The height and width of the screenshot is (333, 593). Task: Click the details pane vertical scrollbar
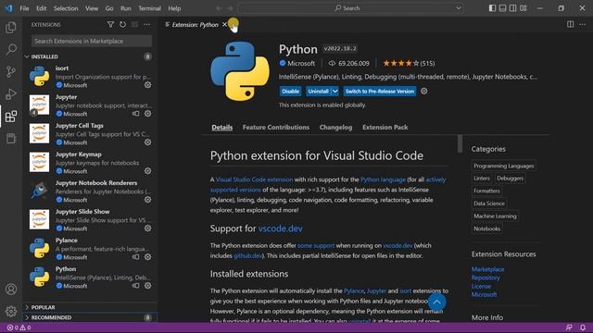click(460, 144)
